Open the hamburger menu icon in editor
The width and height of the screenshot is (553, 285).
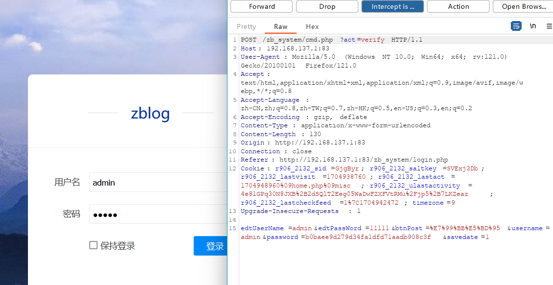coord(549,26)
